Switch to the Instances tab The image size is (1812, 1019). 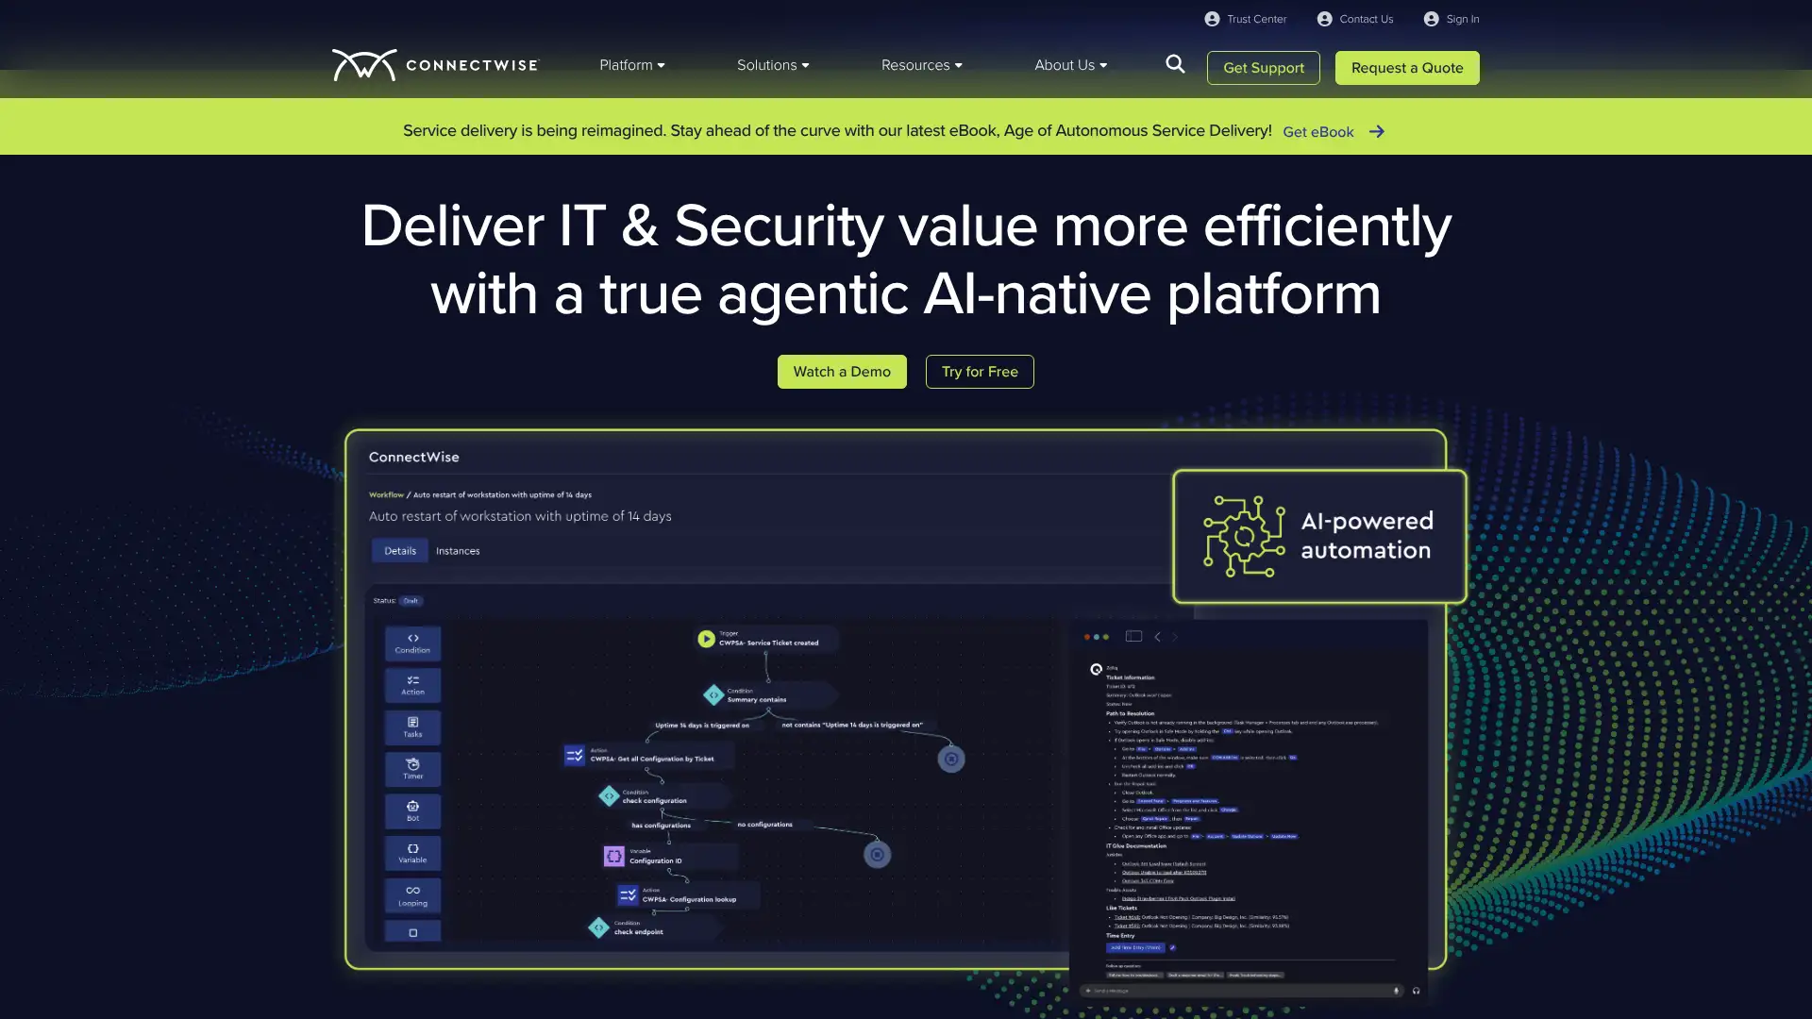(x=458, y=551)
